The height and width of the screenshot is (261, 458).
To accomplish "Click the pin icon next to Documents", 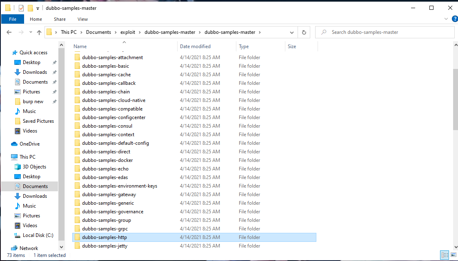I will pos(54,82).
